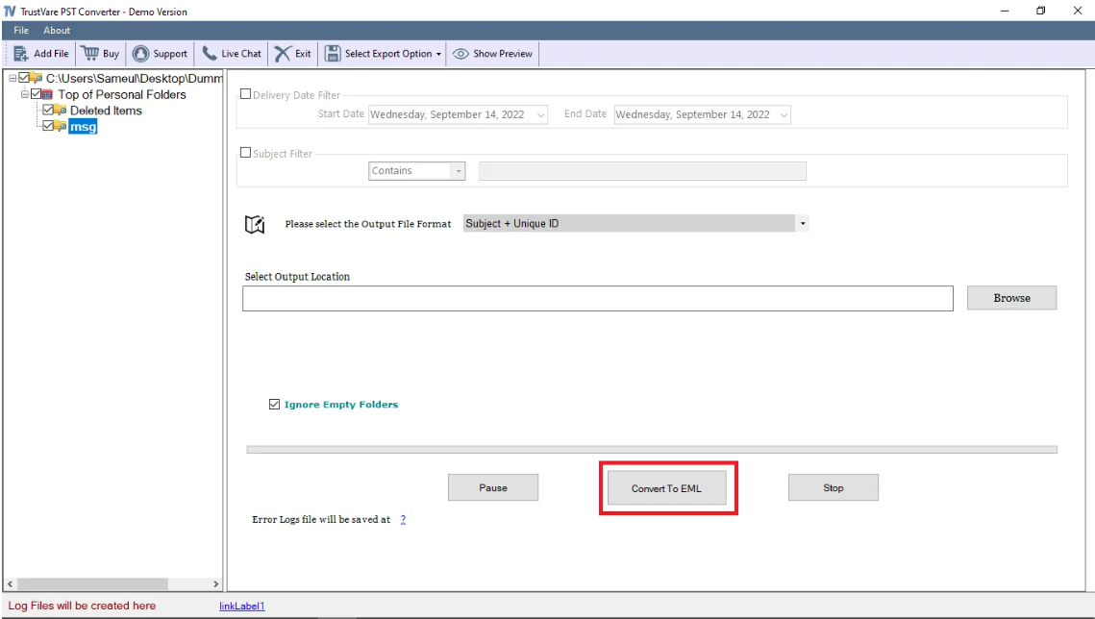The height and width of the screenshot is (619, 1095).
Task: Open the Contains subject condition dropdown
Action: (459, 171)
